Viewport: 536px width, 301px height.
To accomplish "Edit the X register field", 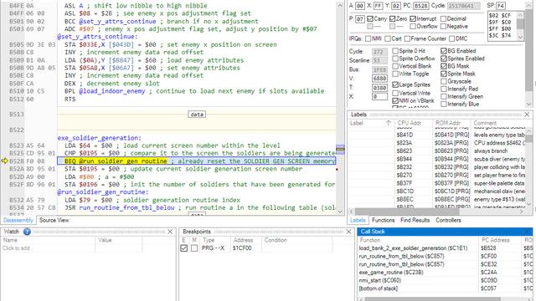I will pyautogui.click(x=378, y=6).
